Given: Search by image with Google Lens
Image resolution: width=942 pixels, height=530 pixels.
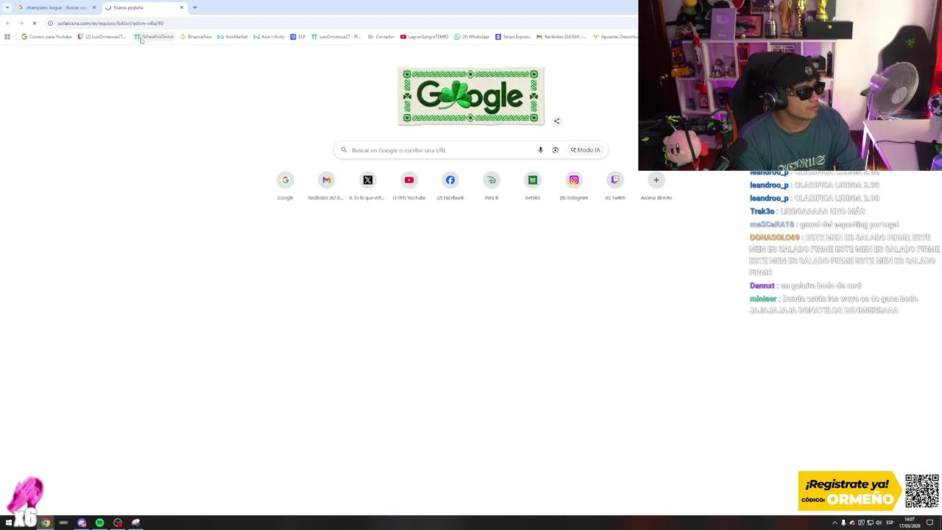Looking at the screenshot, I should [555, 150].
